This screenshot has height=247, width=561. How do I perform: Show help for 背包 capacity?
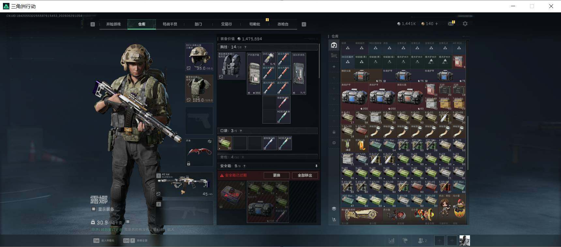pyautogui.click(x=242, y=157)
